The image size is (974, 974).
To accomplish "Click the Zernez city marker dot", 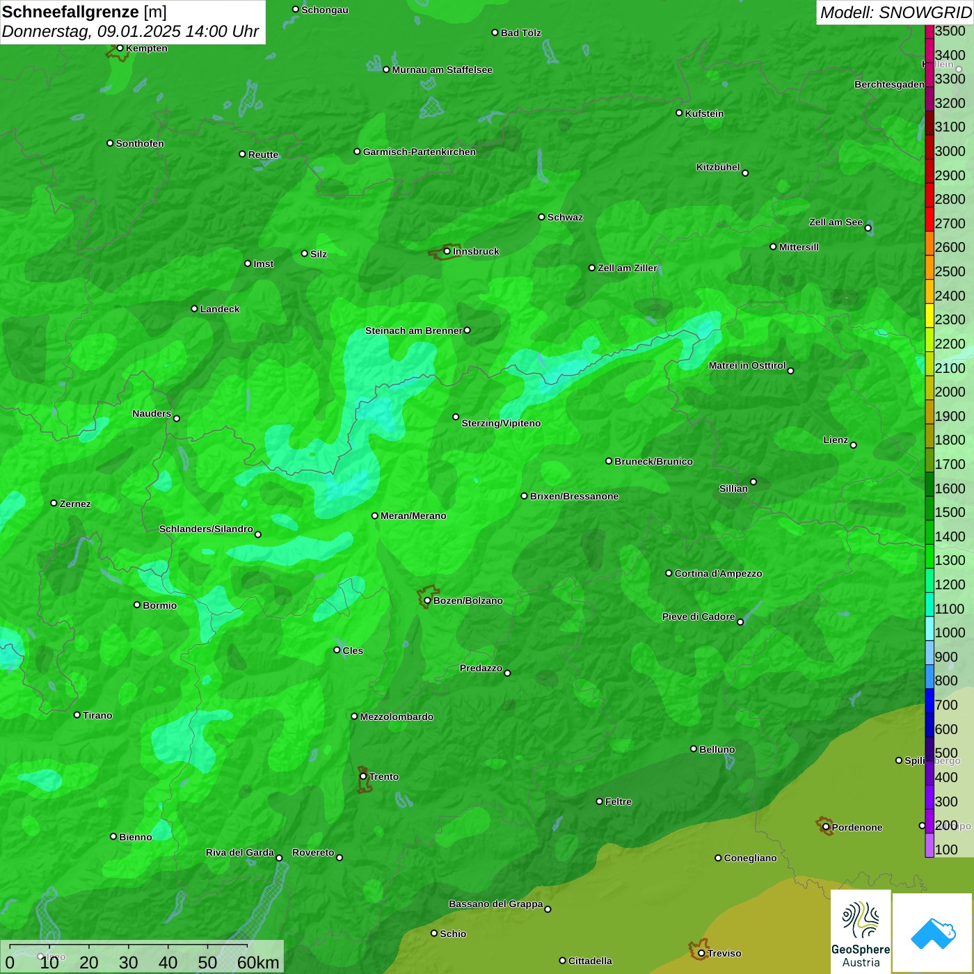I will (x=54, y=503).
